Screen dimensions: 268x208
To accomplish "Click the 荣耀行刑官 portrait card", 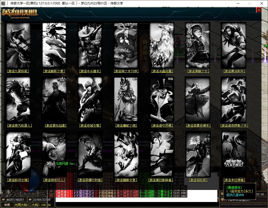I will click(90, 154).
